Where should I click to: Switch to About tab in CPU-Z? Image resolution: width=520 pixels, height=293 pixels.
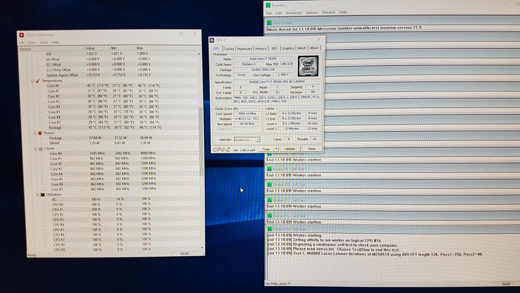pyautogui.click(x=314, y=48)
